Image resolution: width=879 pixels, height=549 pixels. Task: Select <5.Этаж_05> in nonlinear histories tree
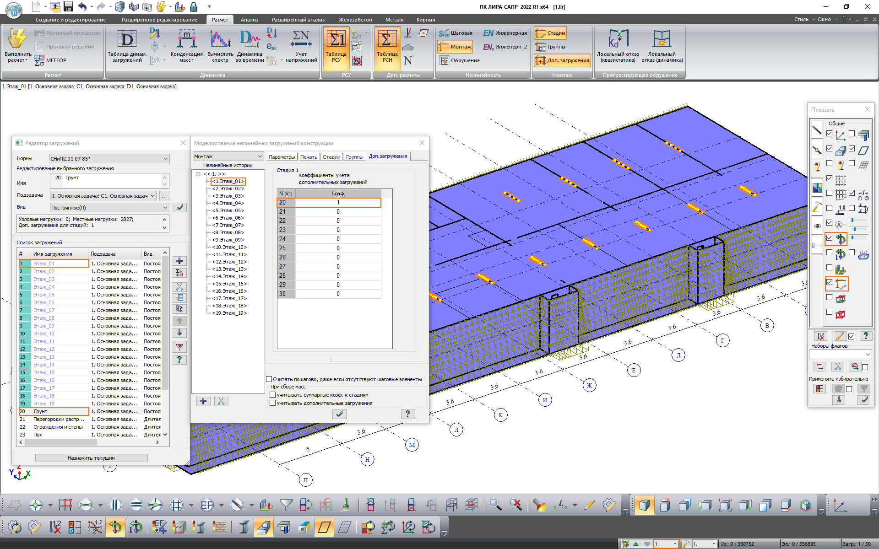pyautogui.click(x=228, y=210)
